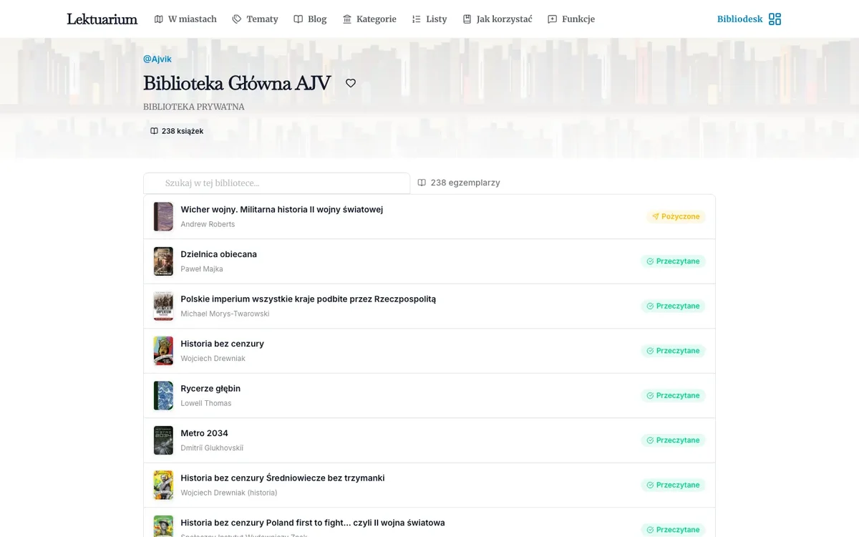Click the Przeczytane badge for Rycerze głębin
Image resolution: width=859 pixels, height=537 pixels.
673,395
